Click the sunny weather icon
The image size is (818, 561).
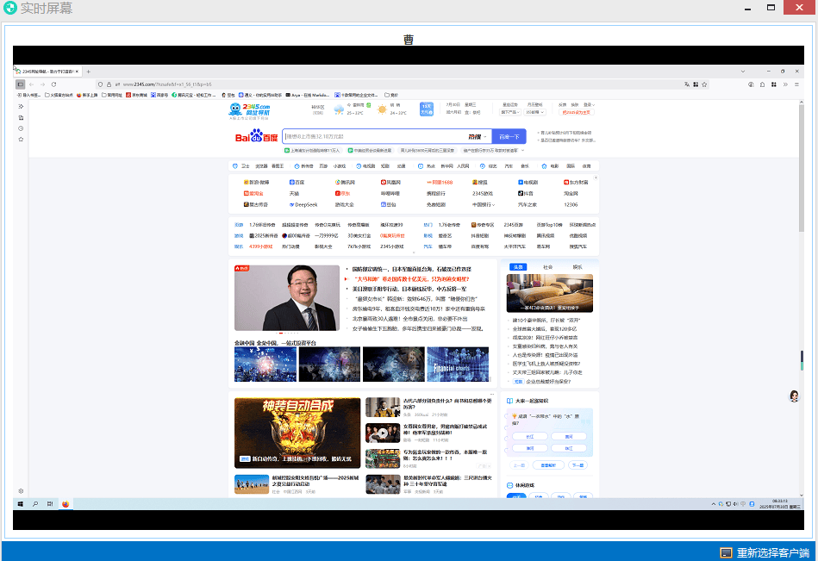tap(382, 109)
